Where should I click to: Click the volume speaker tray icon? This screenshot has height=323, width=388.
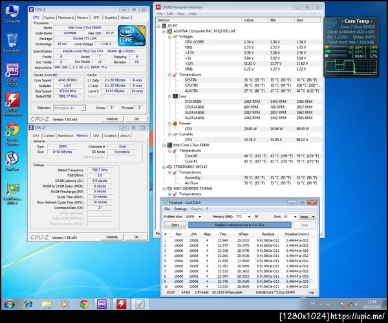pyautogui.click(x=356, y=304)
